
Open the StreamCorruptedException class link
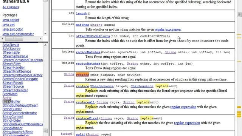tap(23, 60)
